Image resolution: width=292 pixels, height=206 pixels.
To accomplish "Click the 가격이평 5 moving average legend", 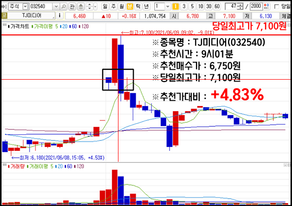I will click(x=45, y=27).
